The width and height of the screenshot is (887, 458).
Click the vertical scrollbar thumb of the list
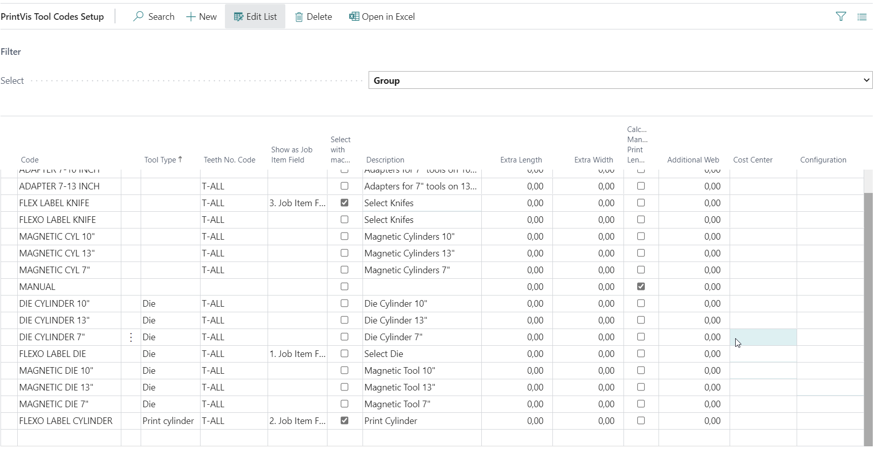click(868, 315)
